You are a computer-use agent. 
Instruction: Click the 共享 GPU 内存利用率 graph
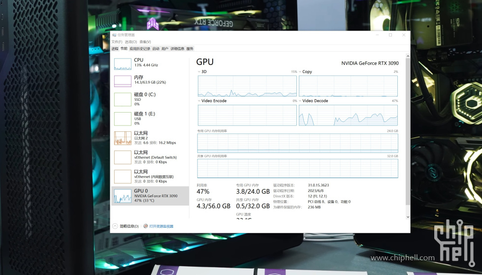coord(297,168)
